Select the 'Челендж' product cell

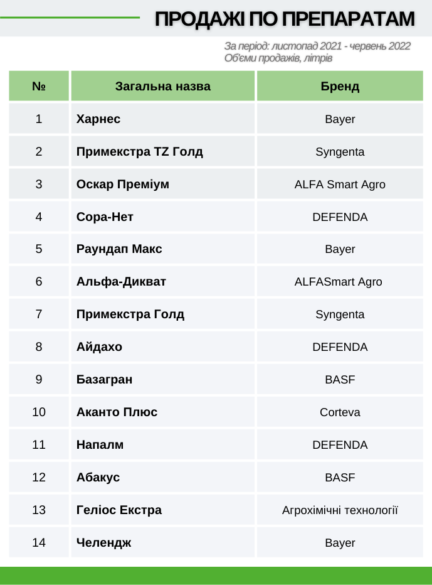[163, 542]
